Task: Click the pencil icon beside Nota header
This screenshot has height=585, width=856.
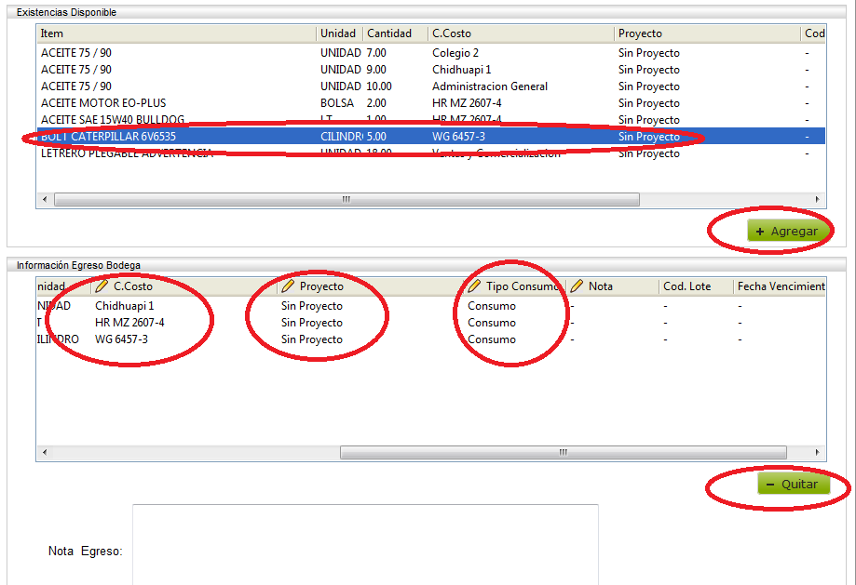Action: pyautogui.click(x=577, y=286)
